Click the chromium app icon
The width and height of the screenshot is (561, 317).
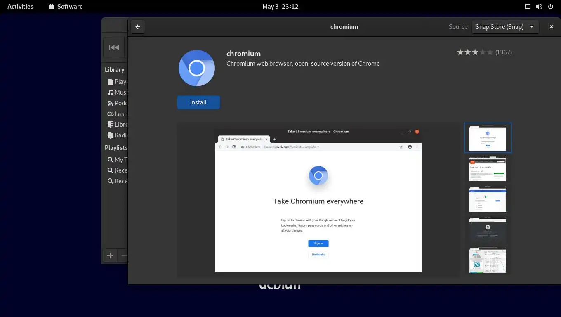click(x=197, y=68)
